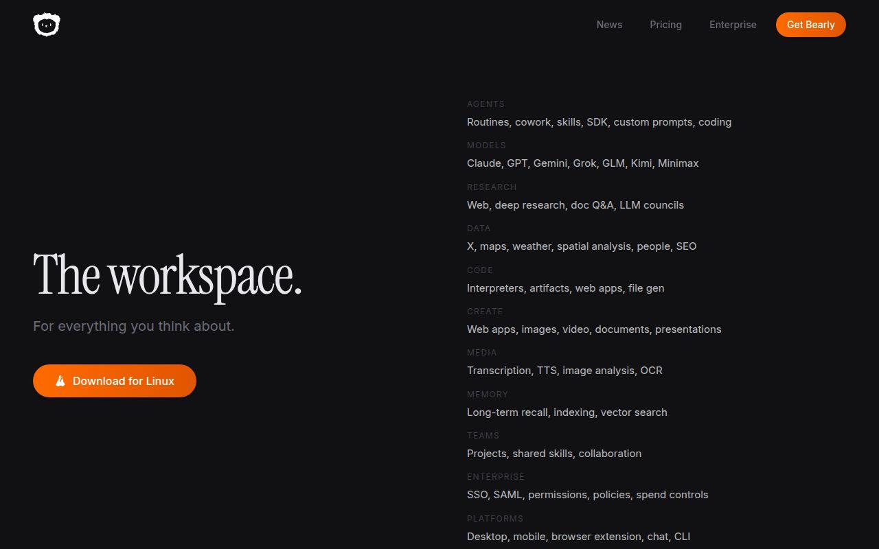The height and width of the screenshot is (549, 879).
Task: Go to the Enterprise page
Action: 733,25
